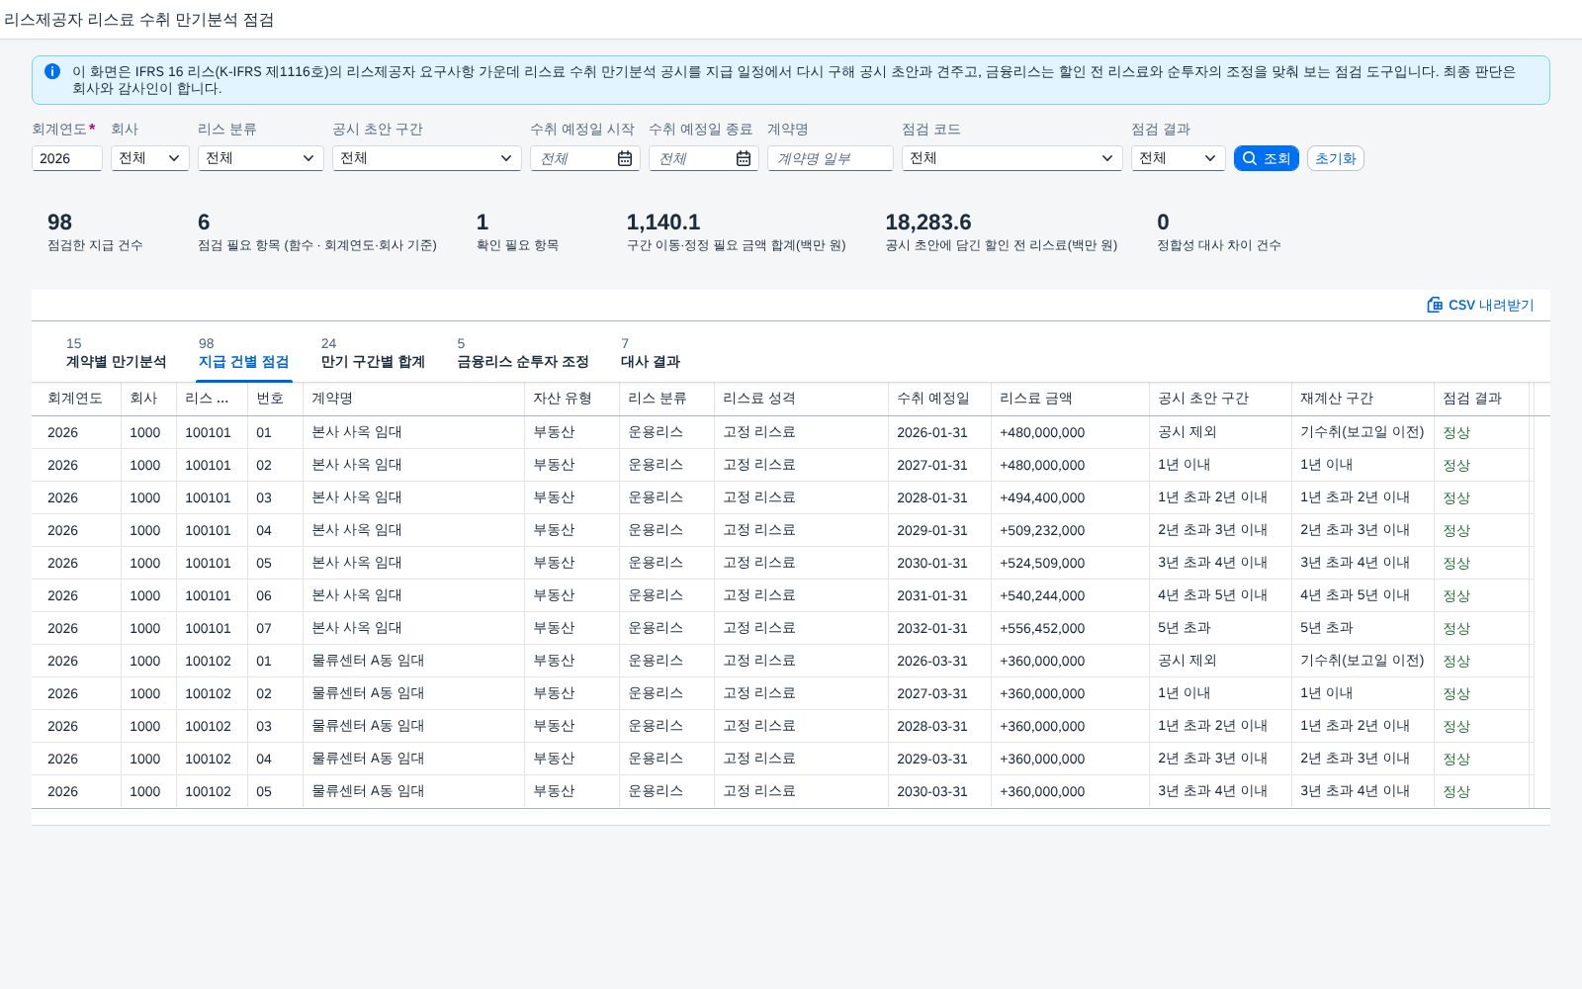The width and height of the screenshot is (1582, 989).
Task: Click the 초기화 reset button
Action: (1336, 158)
